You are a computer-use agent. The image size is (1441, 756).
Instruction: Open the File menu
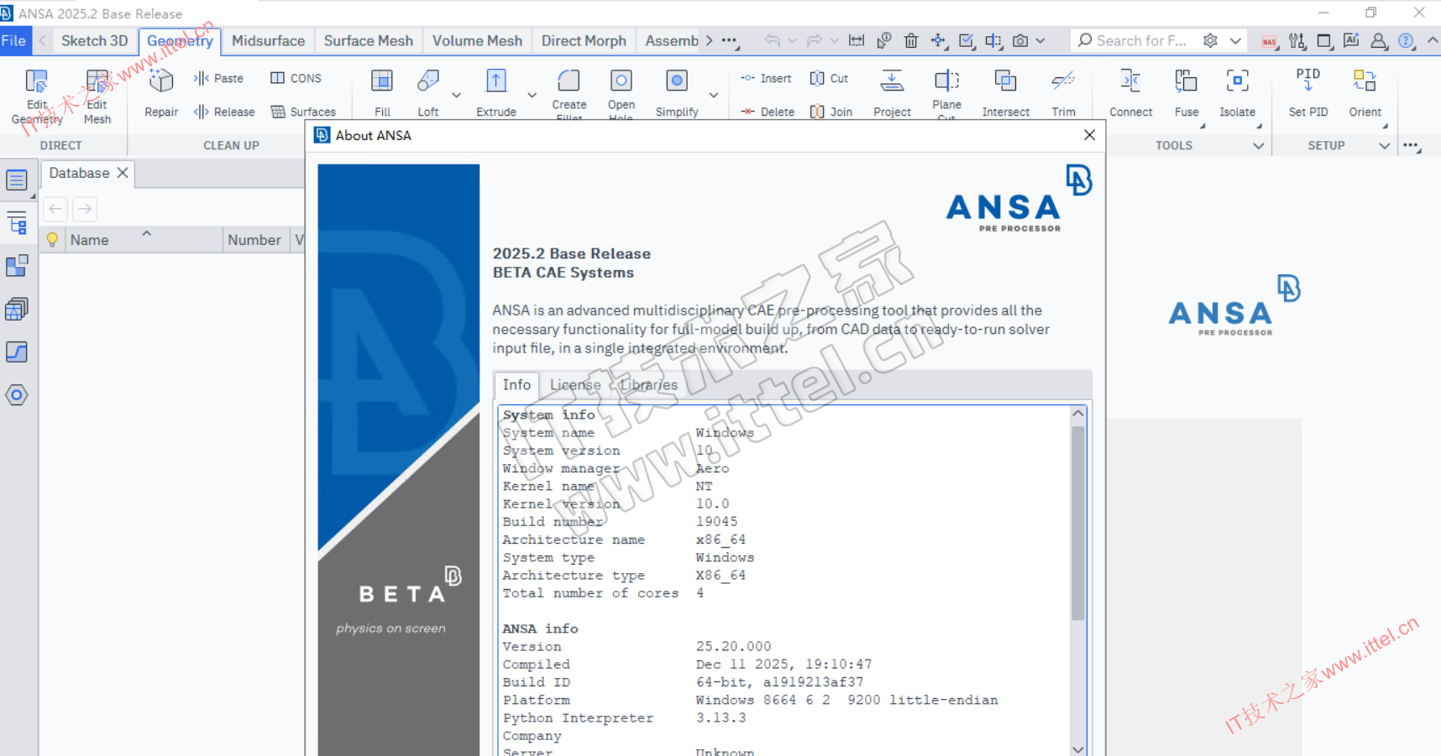(x=14, y=41)
